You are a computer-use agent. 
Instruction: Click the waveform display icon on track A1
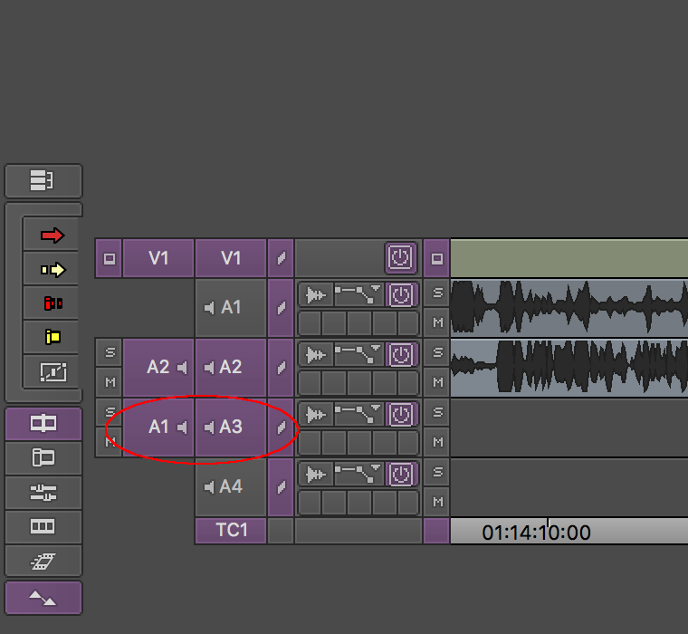click(x=316, y=294)
